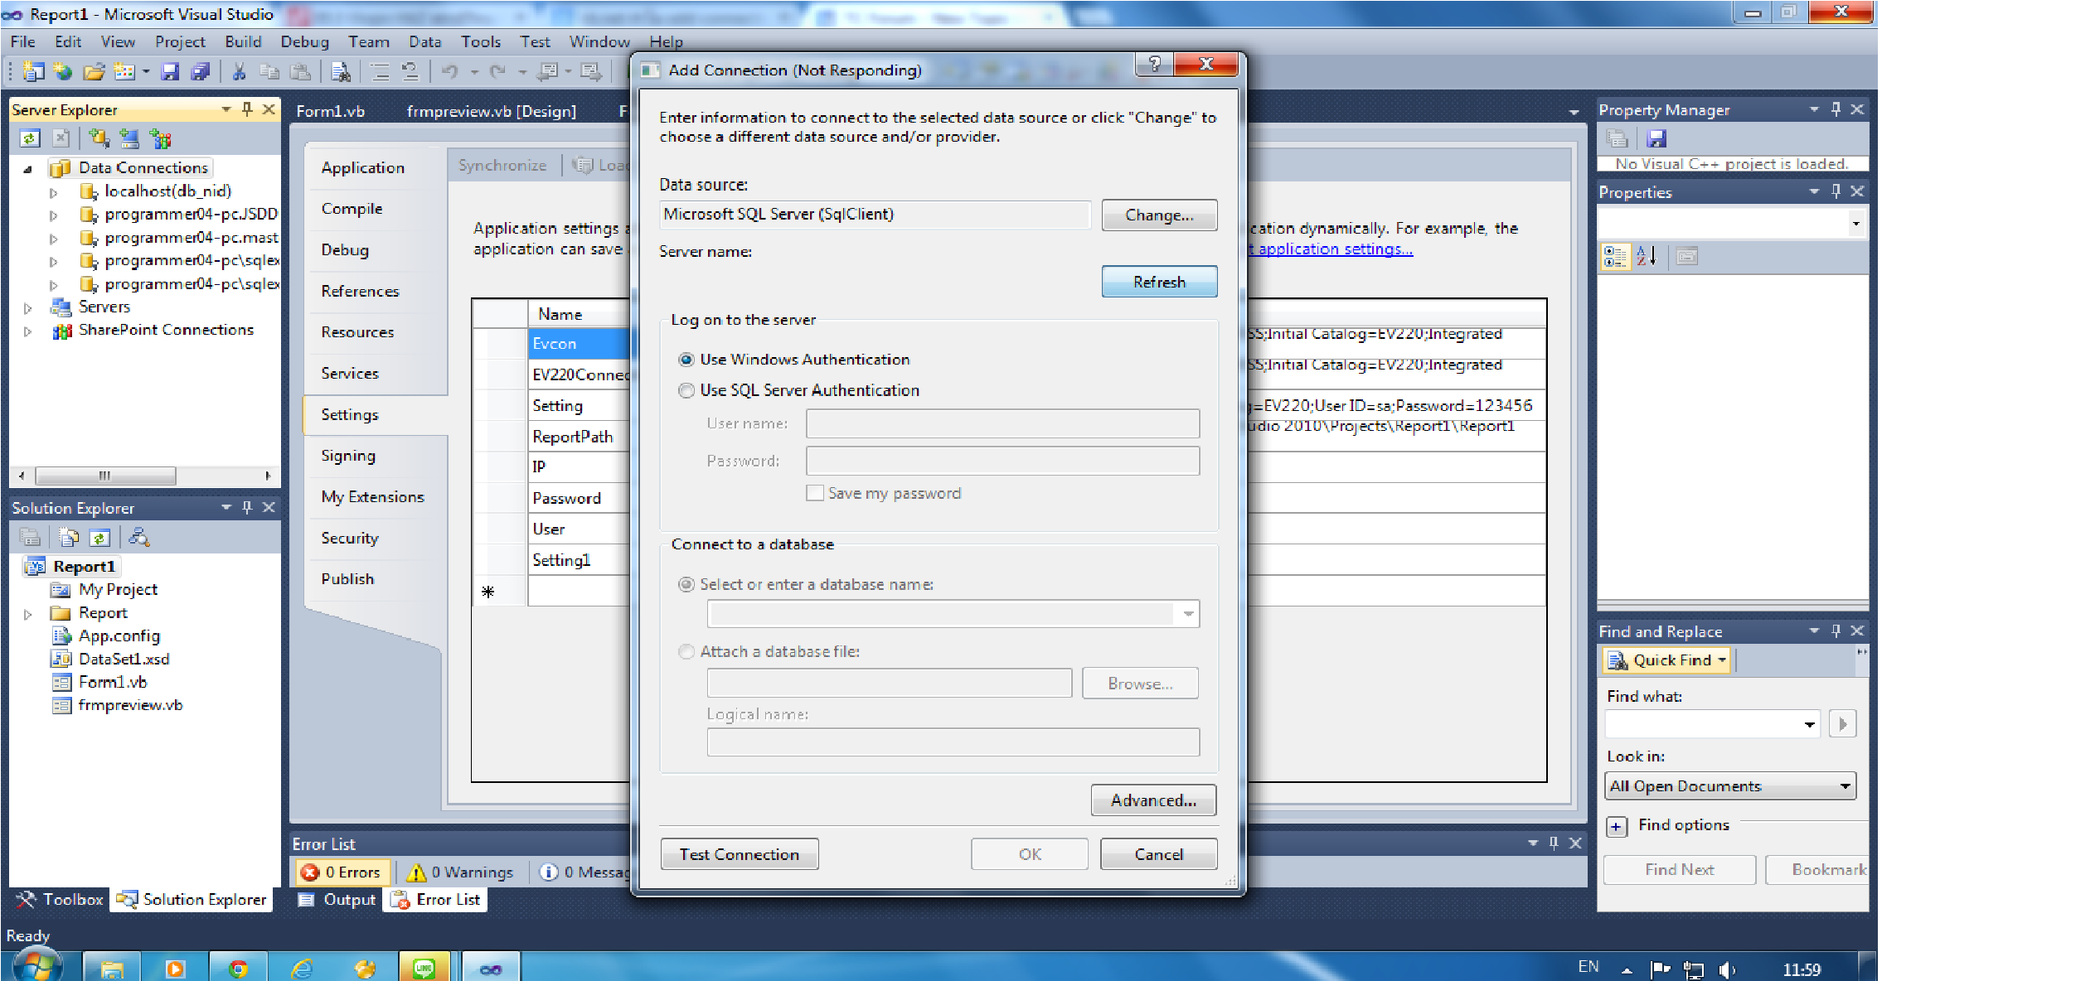Open the database name combo box dropdown
This screenshot has height=981, width=2076.
tap(1188, 614)
